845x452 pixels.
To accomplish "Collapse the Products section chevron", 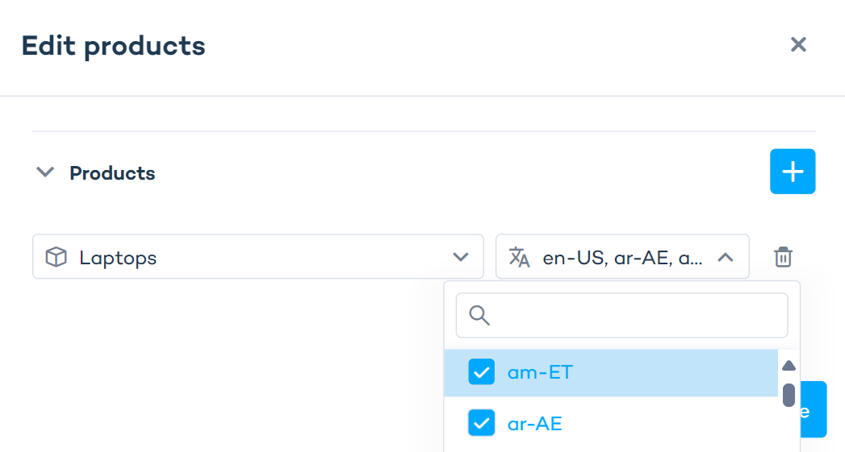I will pyautogui.click(x=46, y=172).
